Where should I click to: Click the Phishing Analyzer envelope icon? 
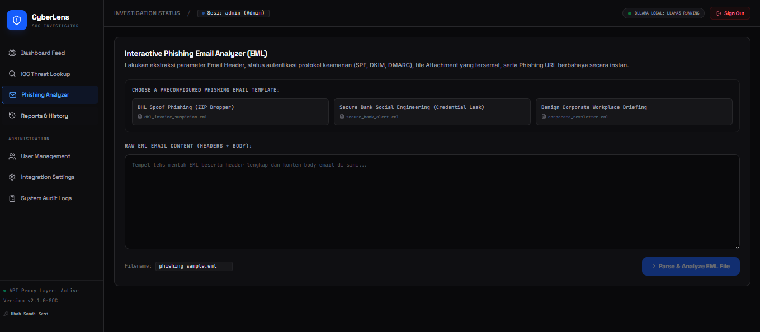click(x=13, y=95)
